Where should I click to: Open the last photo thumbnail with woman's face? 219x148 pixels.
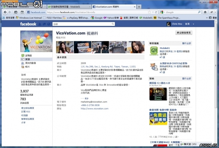136,47
